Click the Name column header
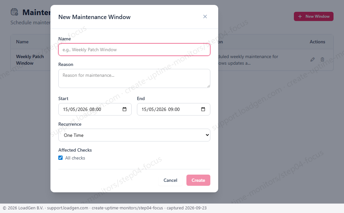This screenshot has width=344, height=213. 22,42
